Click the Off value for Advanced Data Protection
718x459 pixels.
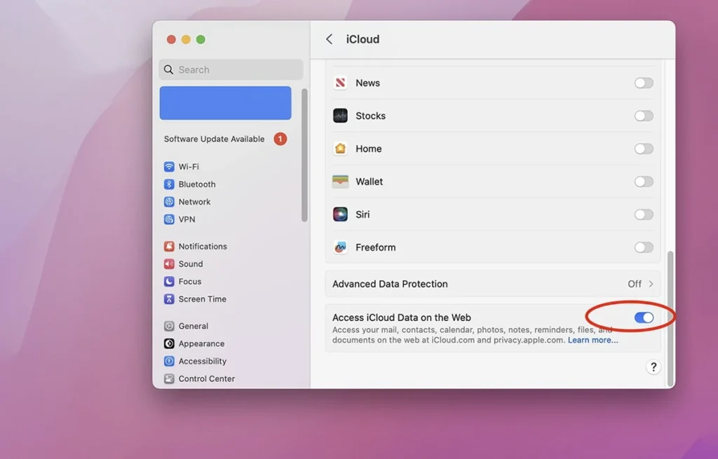coord(634,284)
